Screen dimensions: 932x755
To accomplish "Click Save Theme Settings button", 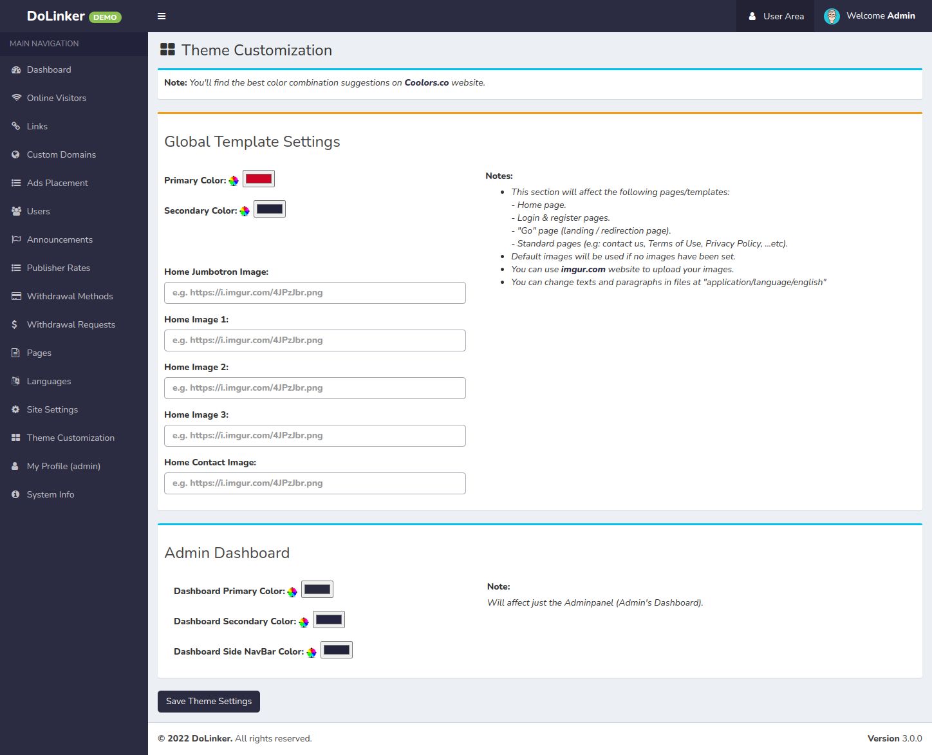I will (209, 702).
